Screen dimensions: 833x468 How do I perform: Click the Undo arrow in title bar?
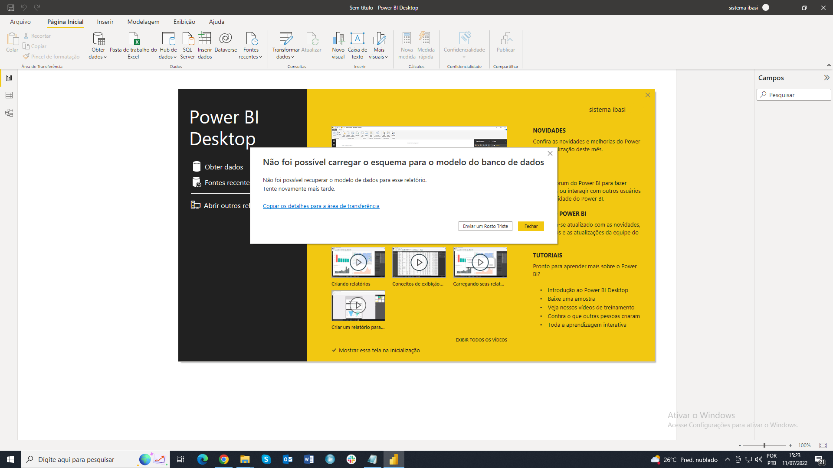(24, 7)
